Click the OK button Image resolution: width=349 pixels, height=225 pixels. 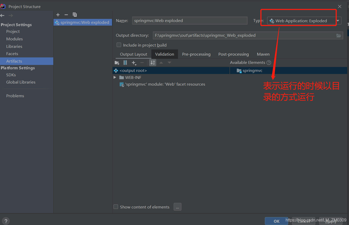click(277, 221)
